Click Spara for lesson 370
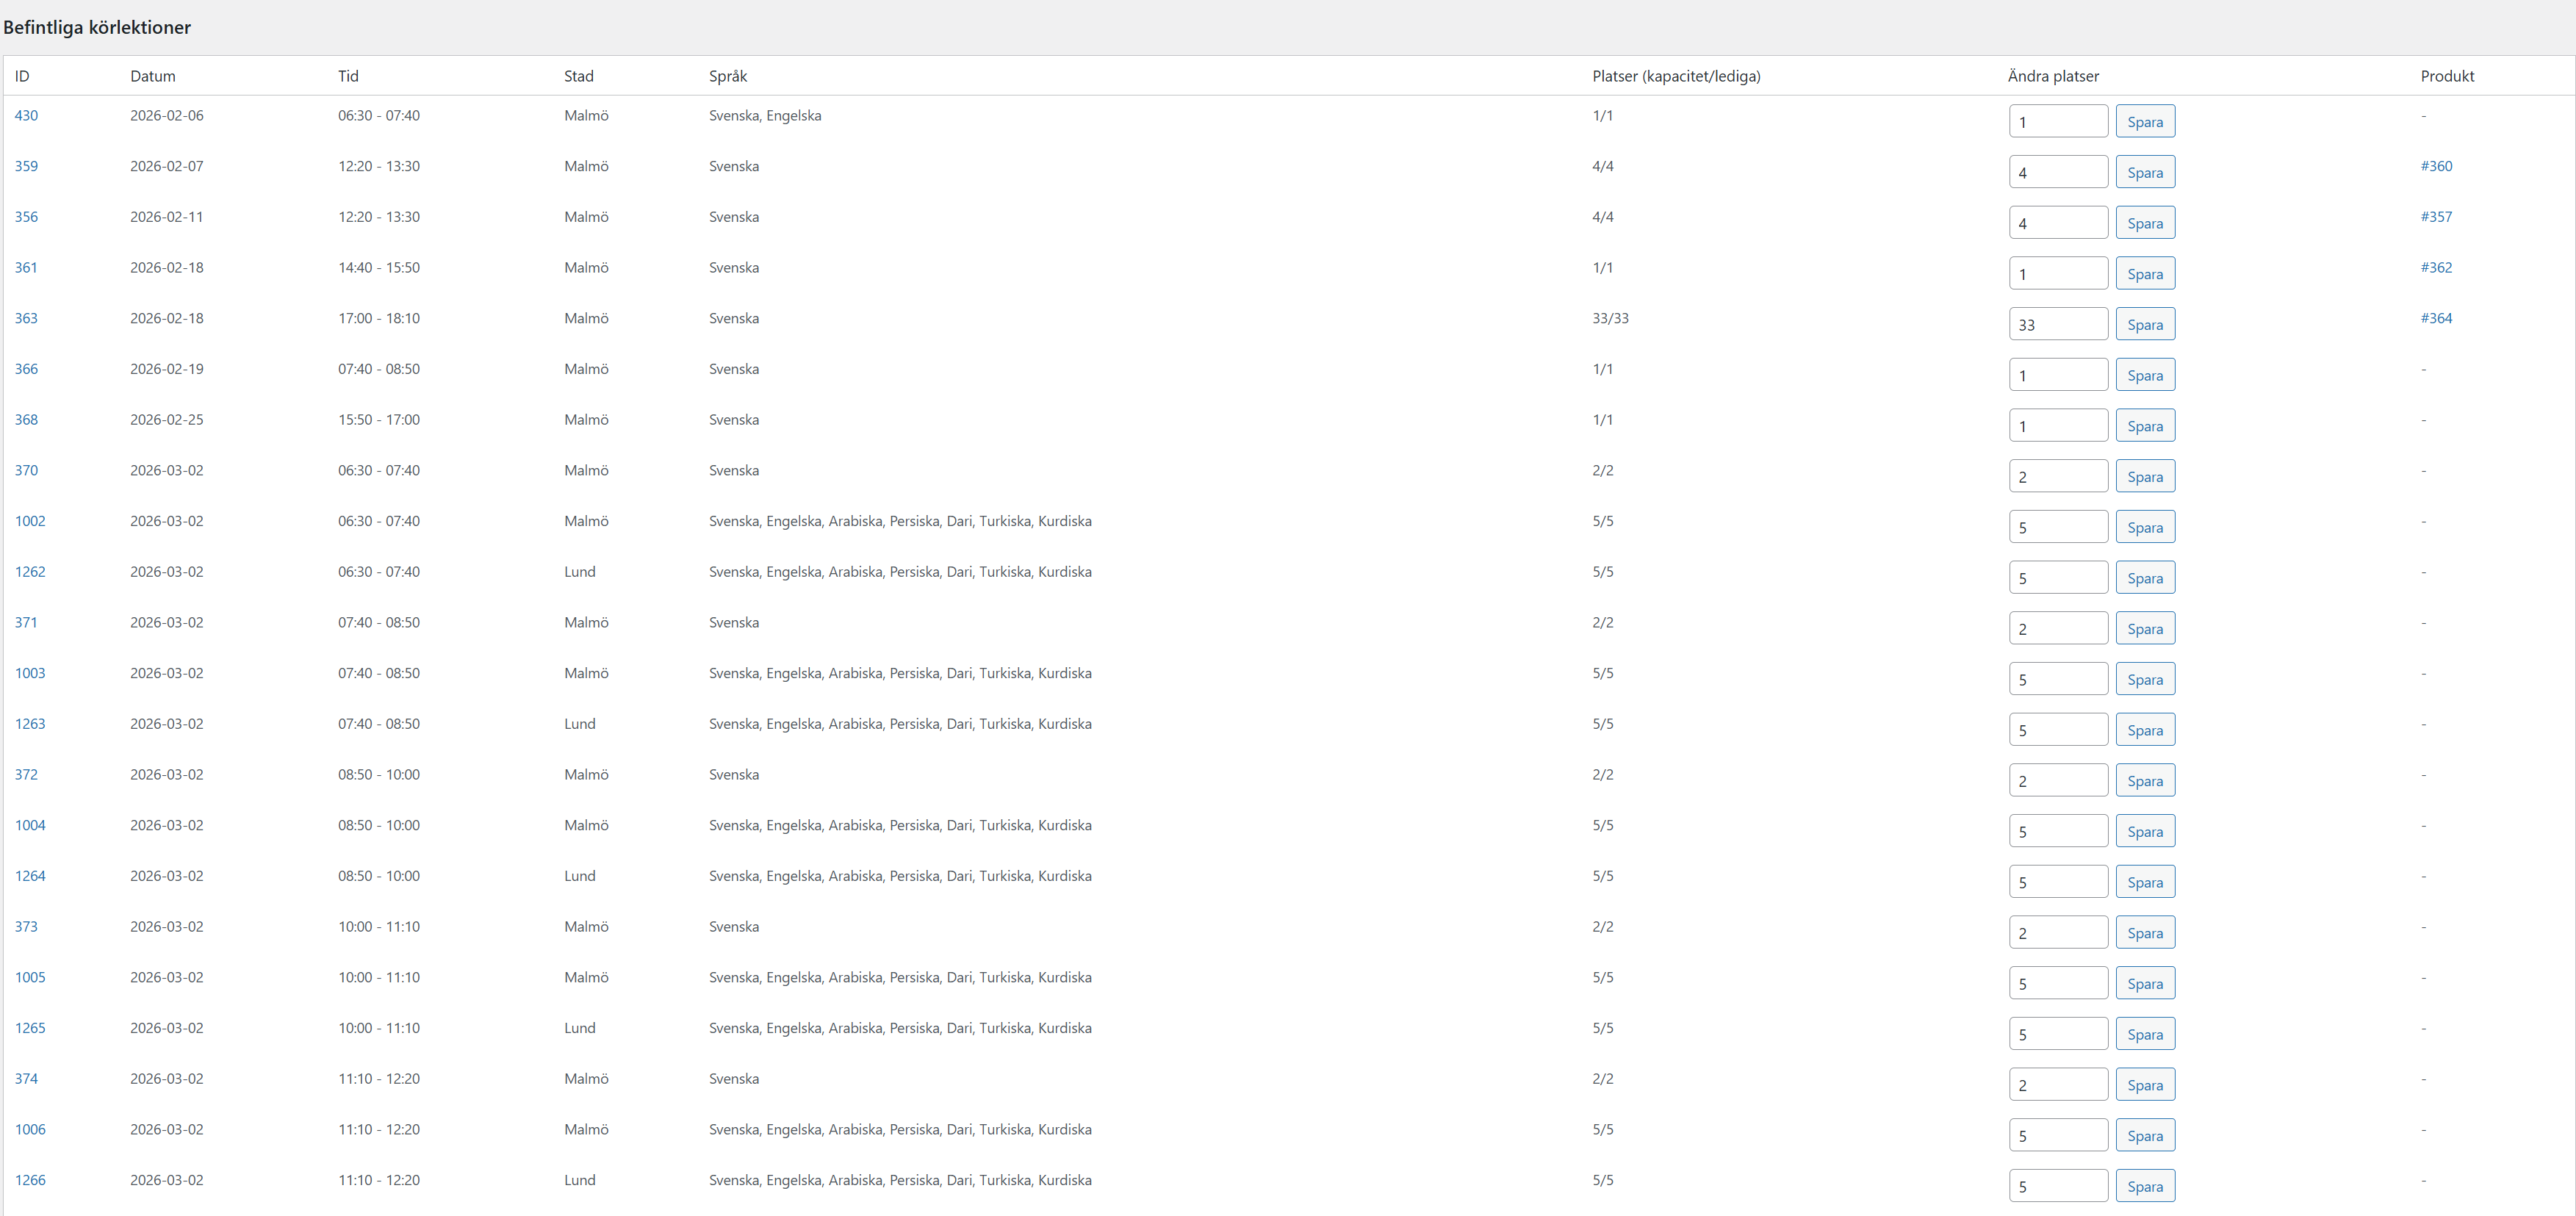The width and height of the screenshot is (2576, 1216). coord(2144,477)
